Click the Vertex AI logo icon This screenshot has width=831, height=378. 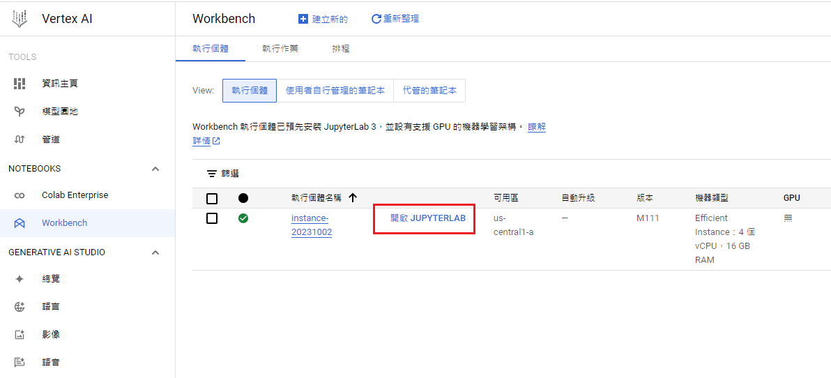point(20,19)
